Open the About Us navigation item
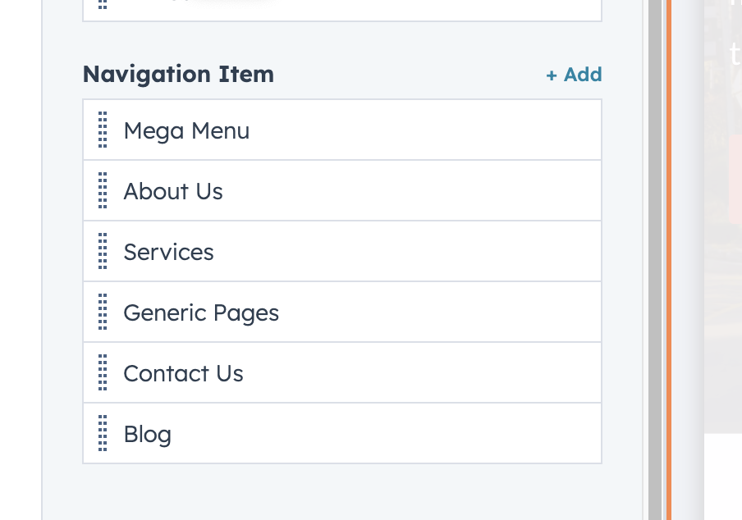This screenshot has height=520, width=742. point(173,191)
